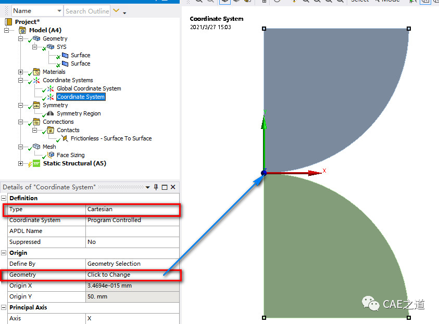439x324 pixels.
Task: Click the Face Sizing icon
Action: [x=51, y=154]
